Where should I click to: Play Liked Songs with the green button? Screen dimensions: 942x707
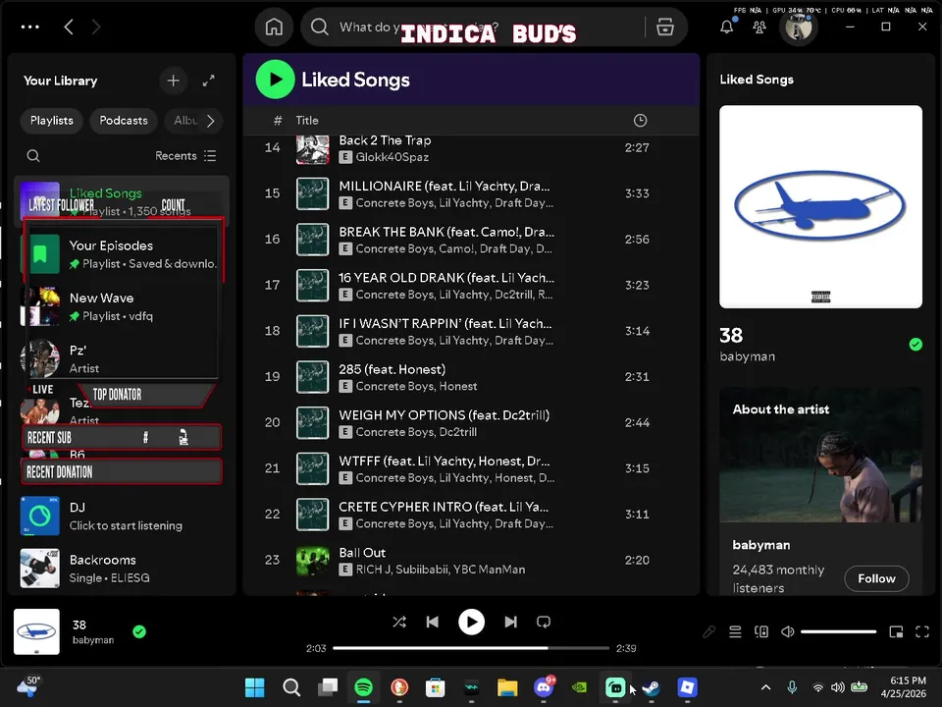coord(275,80)
